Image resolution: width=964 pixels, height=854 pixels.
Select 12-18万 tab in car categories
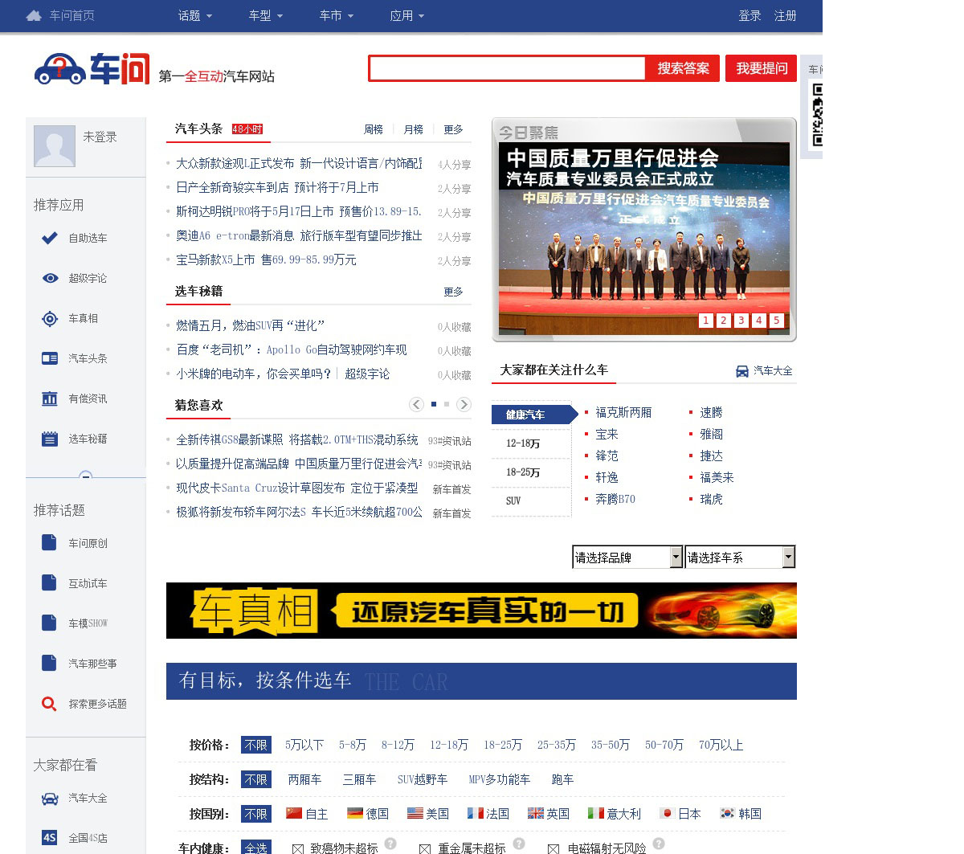coord(531,443)
